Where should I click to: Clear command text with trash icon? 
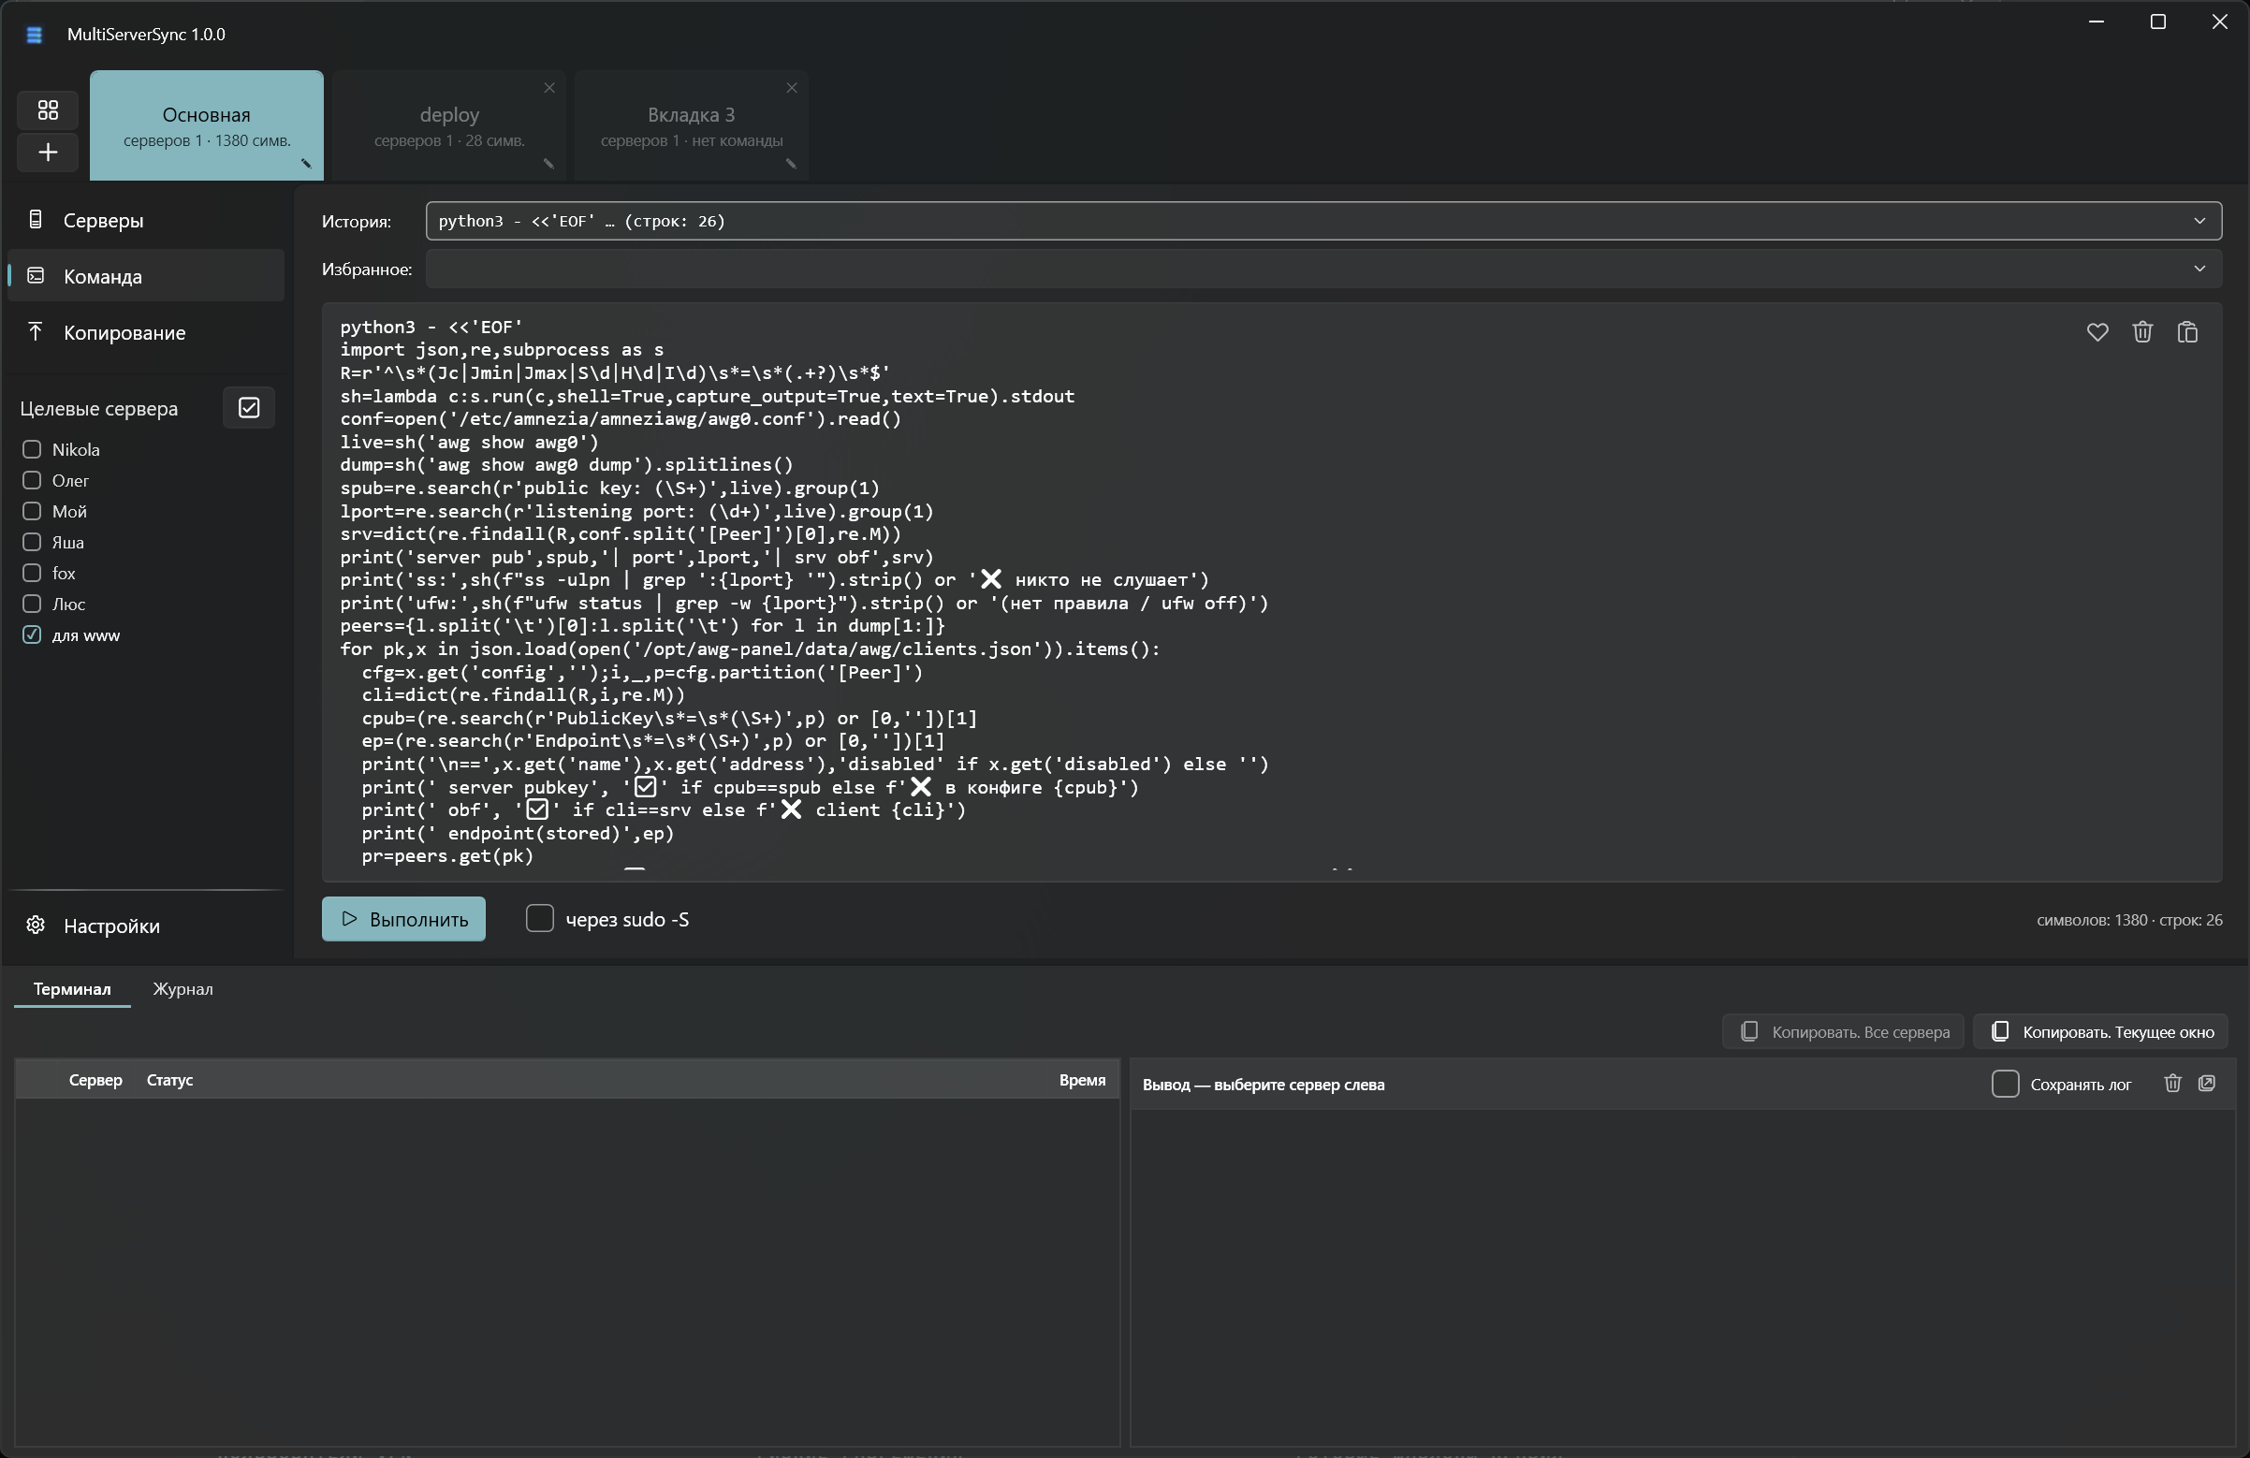click(x=2142, y=332)
